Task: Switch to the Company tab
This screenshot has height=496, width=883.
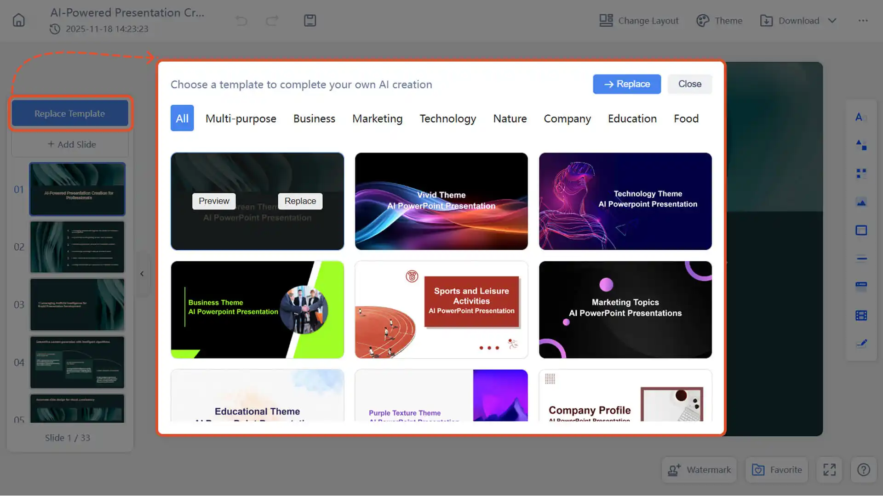Action: [567, 118]
